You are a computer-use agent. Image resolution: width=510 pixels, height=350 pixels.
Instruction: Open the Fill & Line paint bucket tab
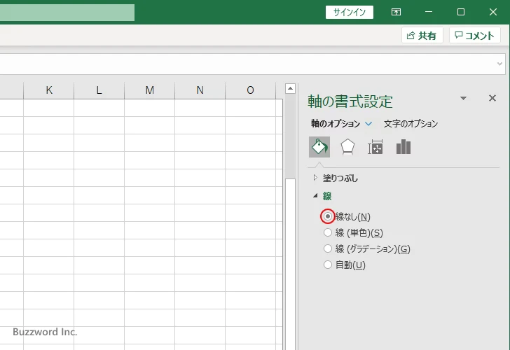[319, 147]
